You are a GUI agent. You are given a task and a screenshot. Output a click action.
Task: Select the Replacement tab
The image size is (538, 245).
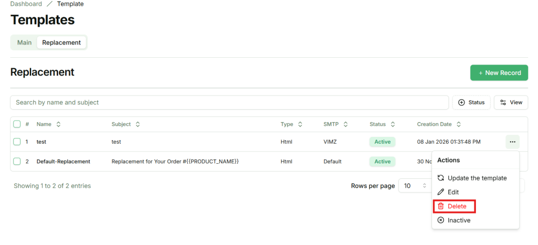pyautogui.click(x=61, y=42)
